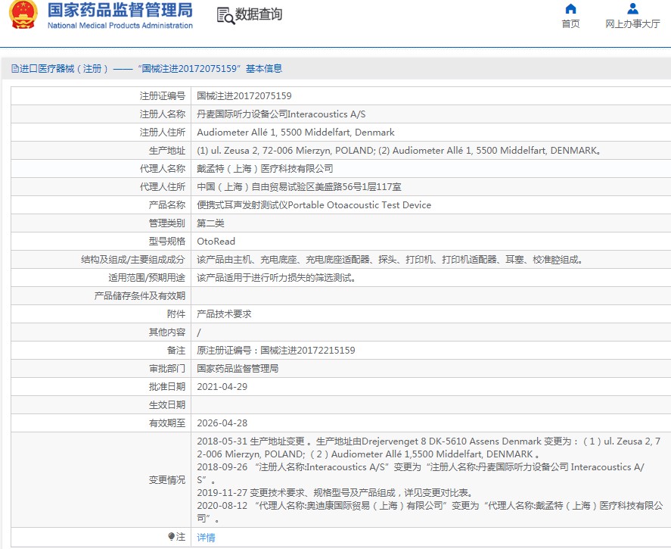This screenshot has height=549, width=671.
Task: Click the 备注 row label
Action: [x=176, y=351]
